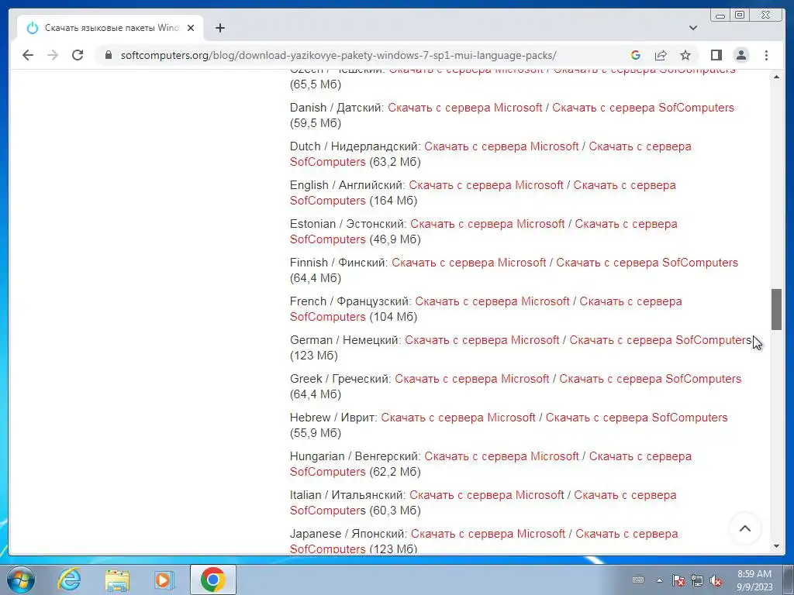This screenshot has height=595, width=794.
Task: Bookmark this page with the star icon
Action: click(685, 55)
